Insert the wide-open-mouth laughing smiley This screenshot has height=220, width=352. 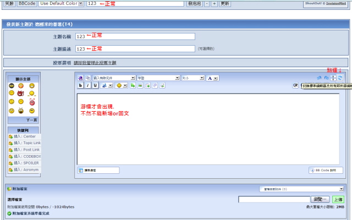pyautogui.click(x=21, y=111)
